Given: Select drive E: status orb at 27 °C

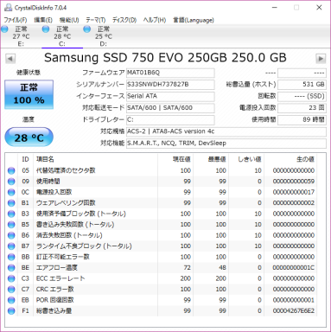Looking at the screenshot, I should point(4,29).
